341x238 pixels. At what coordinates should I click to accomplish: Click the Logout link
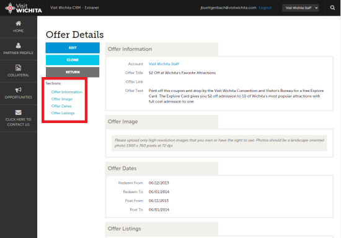coord(265,8)
